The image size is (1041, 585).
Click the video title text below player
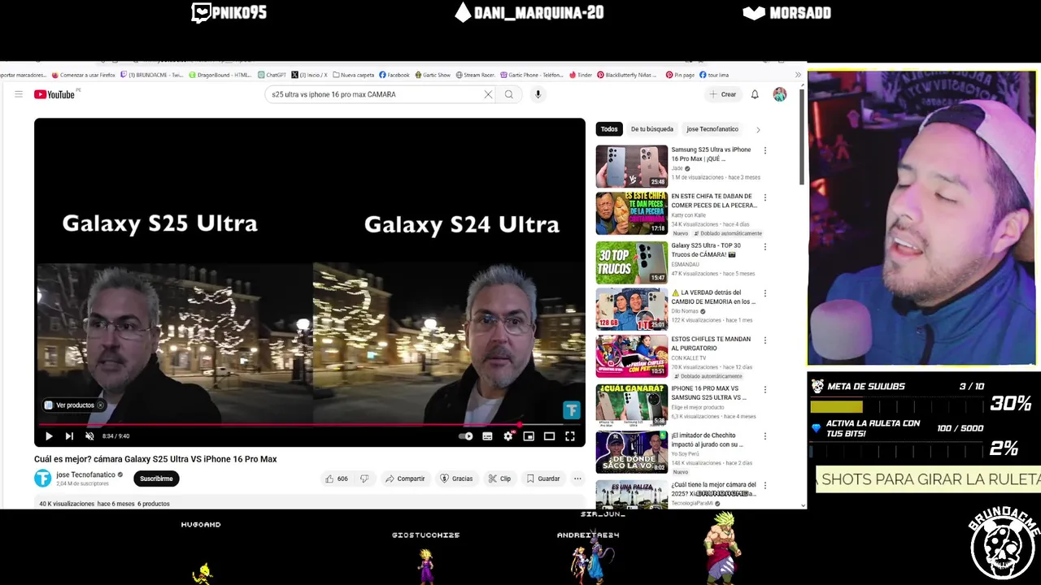pos(155,459)
